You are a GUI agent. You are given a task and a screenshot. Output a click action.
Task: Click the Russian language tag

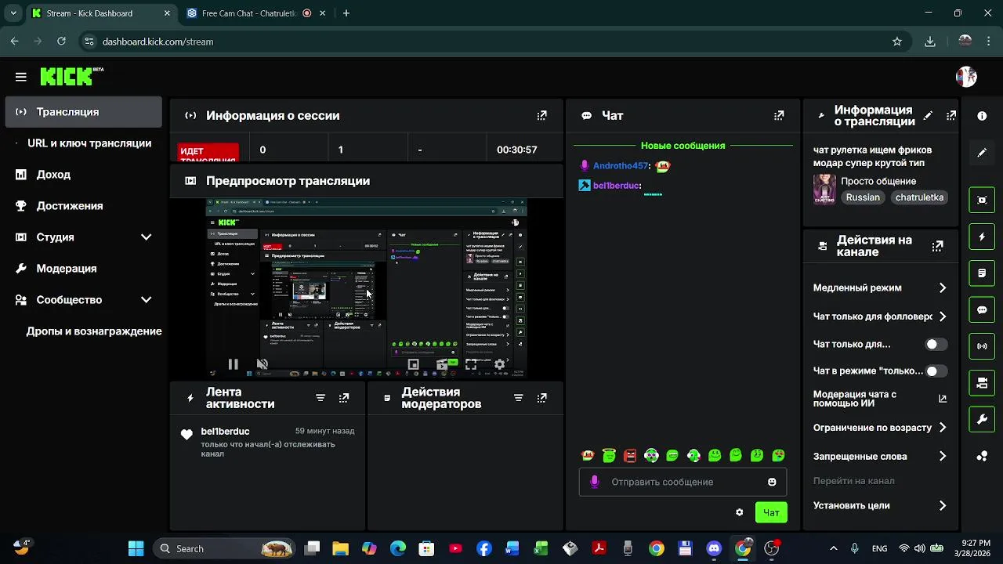pyautogui.click(x=863, y=197)
